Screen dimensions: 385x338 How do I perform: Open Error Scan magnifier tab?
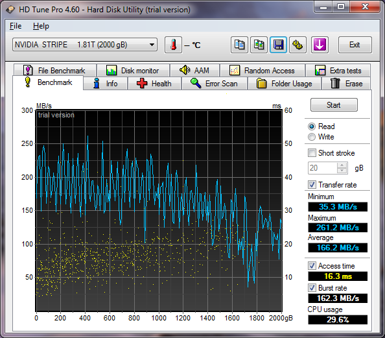pyautogui.click(x=215, y=84)
